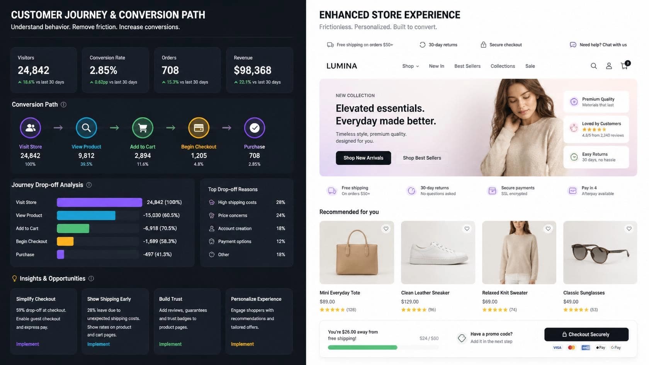Click the Conversion Rate stat card
649x365 pixels.
point(116,70)
